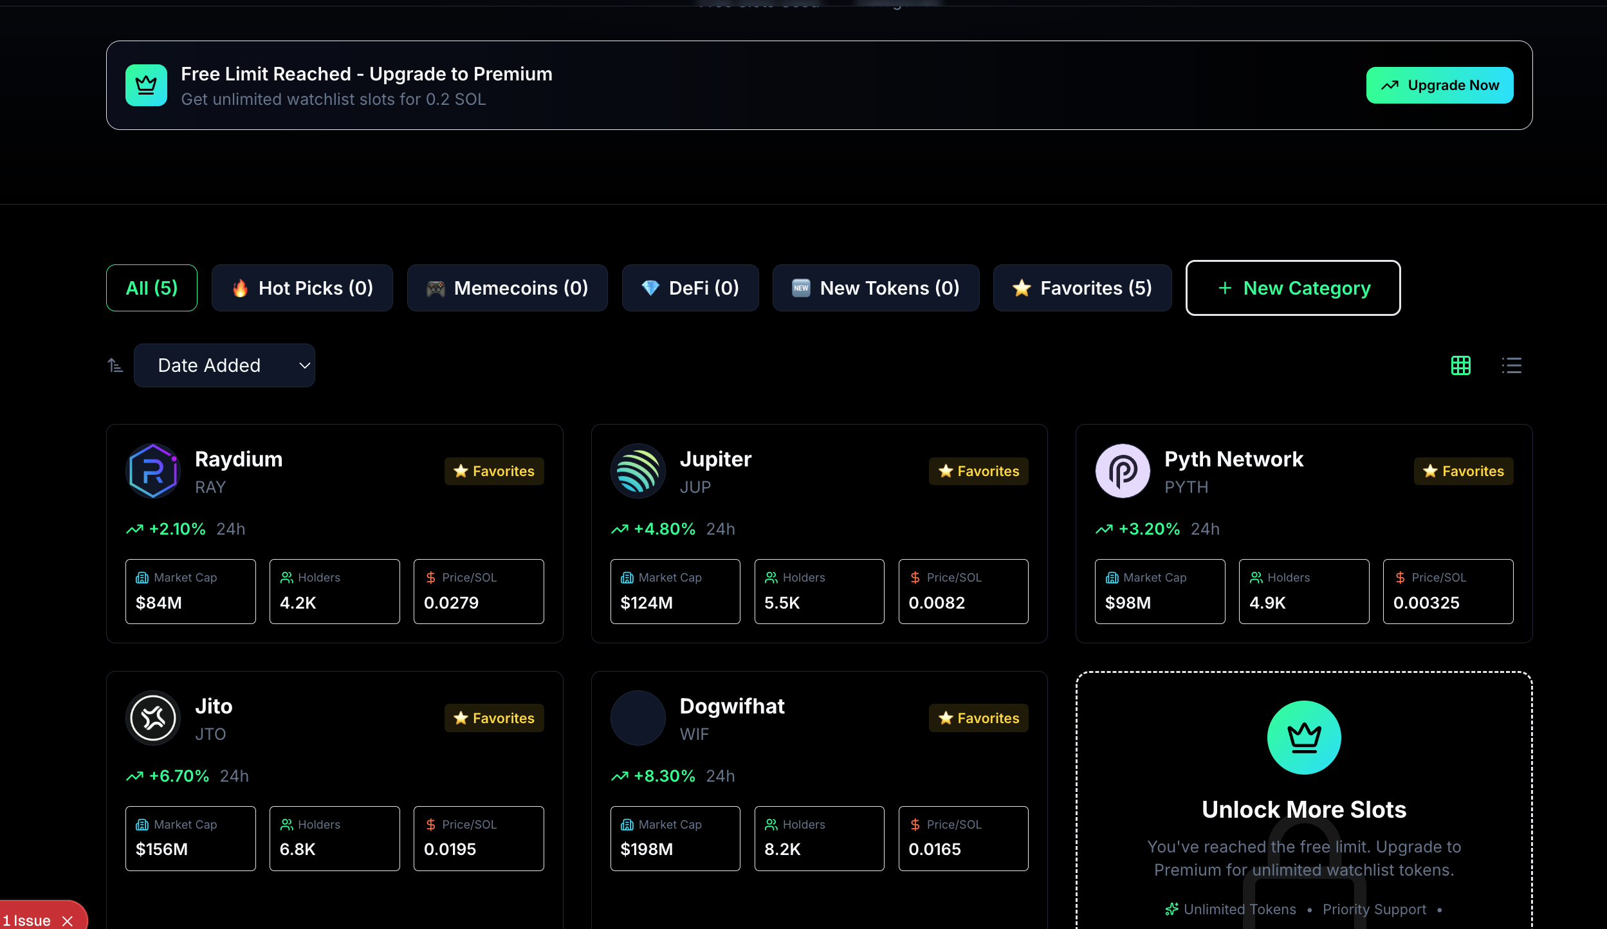The height and width of the screenshot is (929, 1607).
Task: Select the Favorites filter showing 5 tokens
Action: point(1082,288)
